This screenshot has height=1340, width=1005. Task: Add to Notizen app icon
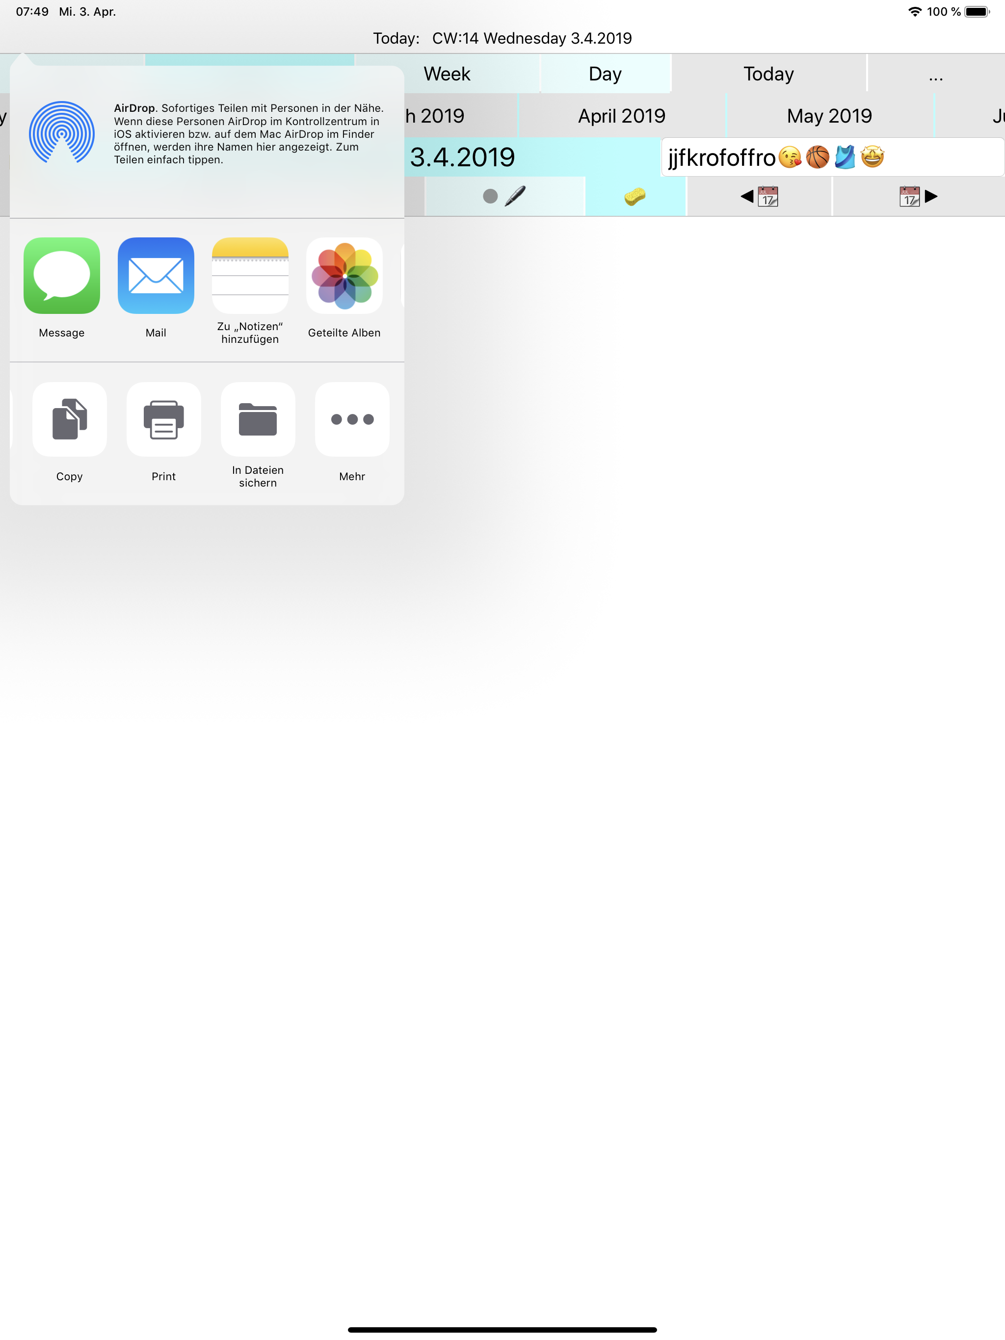click(x=250, y=276)
